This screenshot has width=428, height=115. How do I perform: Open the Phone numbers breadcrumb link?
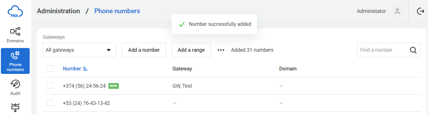pos(117,11)
